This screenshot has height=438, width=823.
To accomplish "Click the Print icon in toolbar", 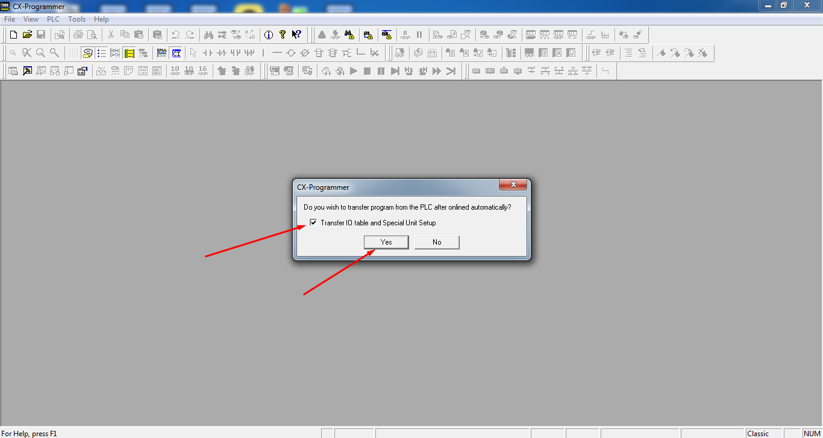I will (x=78, y=34).
